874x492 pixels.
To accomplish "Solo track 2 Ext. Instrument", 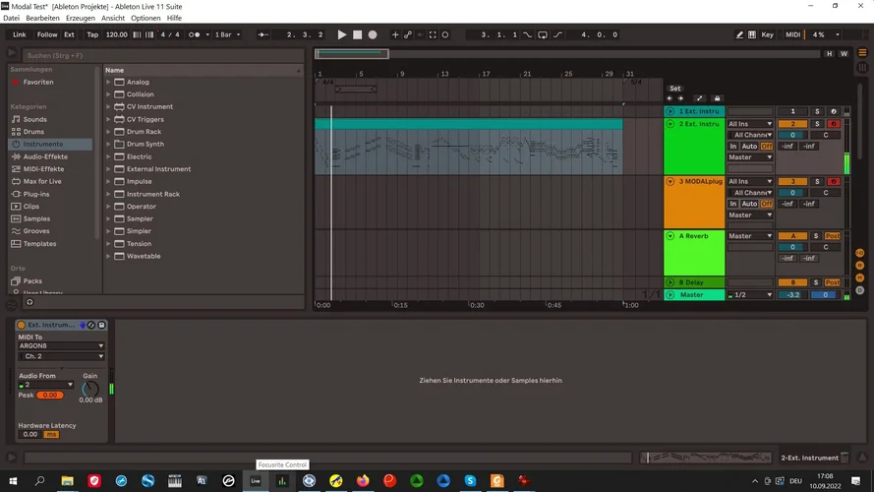I will [816, 124].
